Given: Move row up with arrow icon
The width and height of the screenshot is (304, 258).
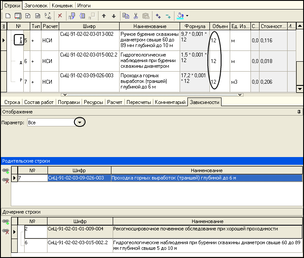Looking at the screenshot, I should click(x=104, y=16).
